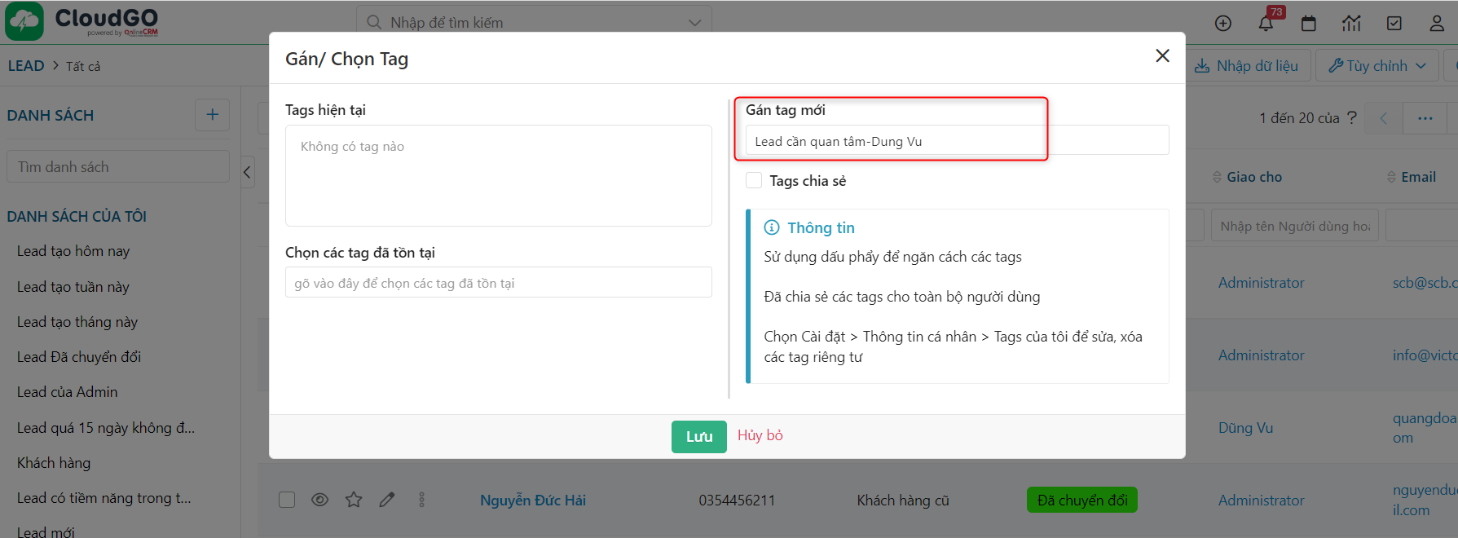Tick the Tags chia sẻ checkbox

[754, 180]
